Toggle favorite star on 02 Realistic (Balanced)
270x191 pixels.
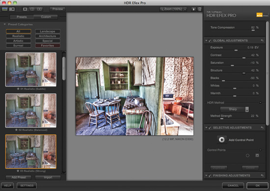tap(16, 130)
